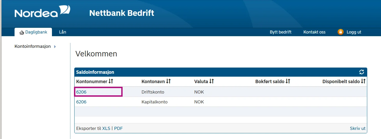The width and height of the screenshot is (381, 139).
Task: Switch to the Lån tab
Action: pyautogui.click(x=63, y=32)
